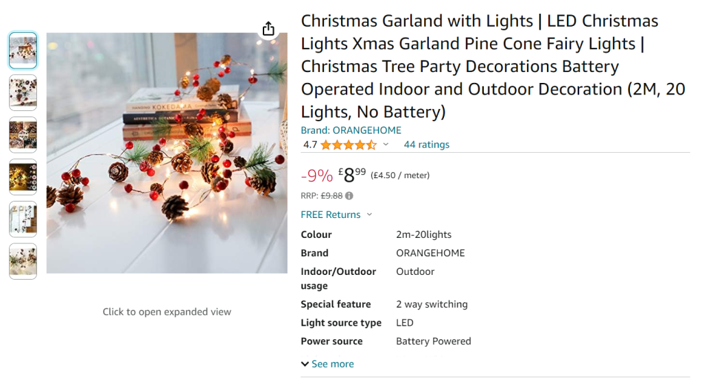This screenshot has width=702, height=390.
Task: Select the second product thumbnail
Action: [x=23, y=93]
